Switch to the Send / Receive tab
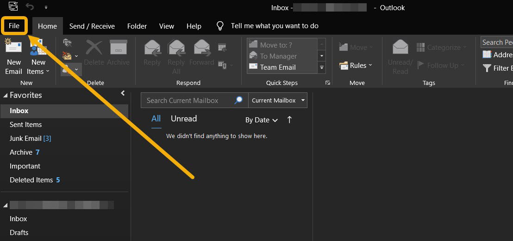Screen dimensions: 513x241 [x=92, y=26]
